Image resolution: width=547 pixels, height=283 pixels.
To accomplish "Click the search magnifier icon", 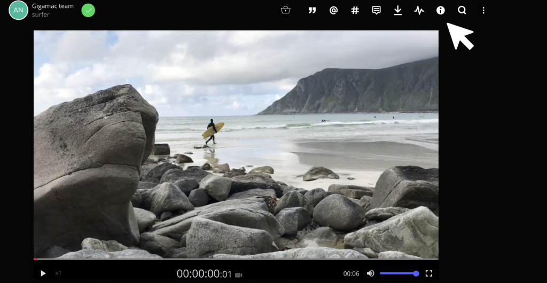I will click(462, 11).
